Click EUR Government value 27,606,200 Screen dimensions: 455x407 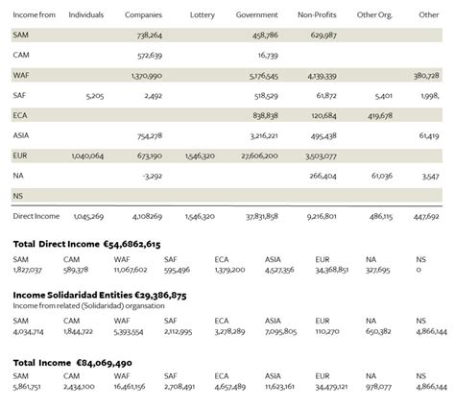[259, 156]
